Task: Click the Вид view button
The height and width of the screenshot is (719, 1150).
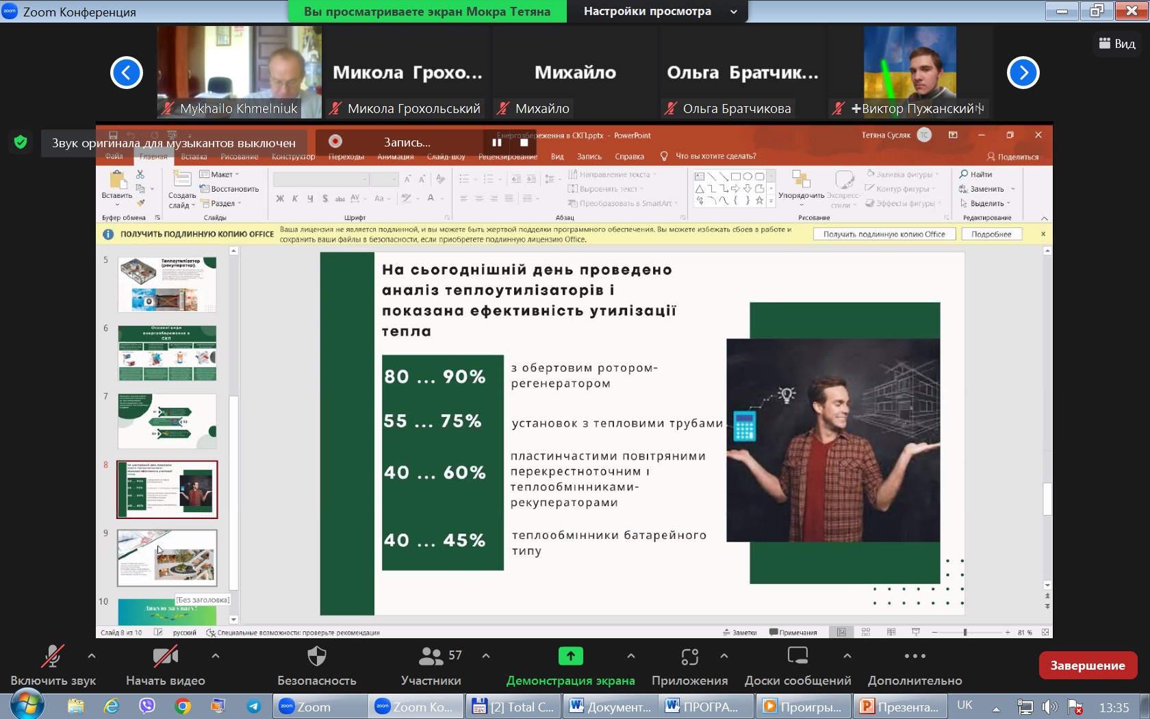Action: pos(1117,43)
